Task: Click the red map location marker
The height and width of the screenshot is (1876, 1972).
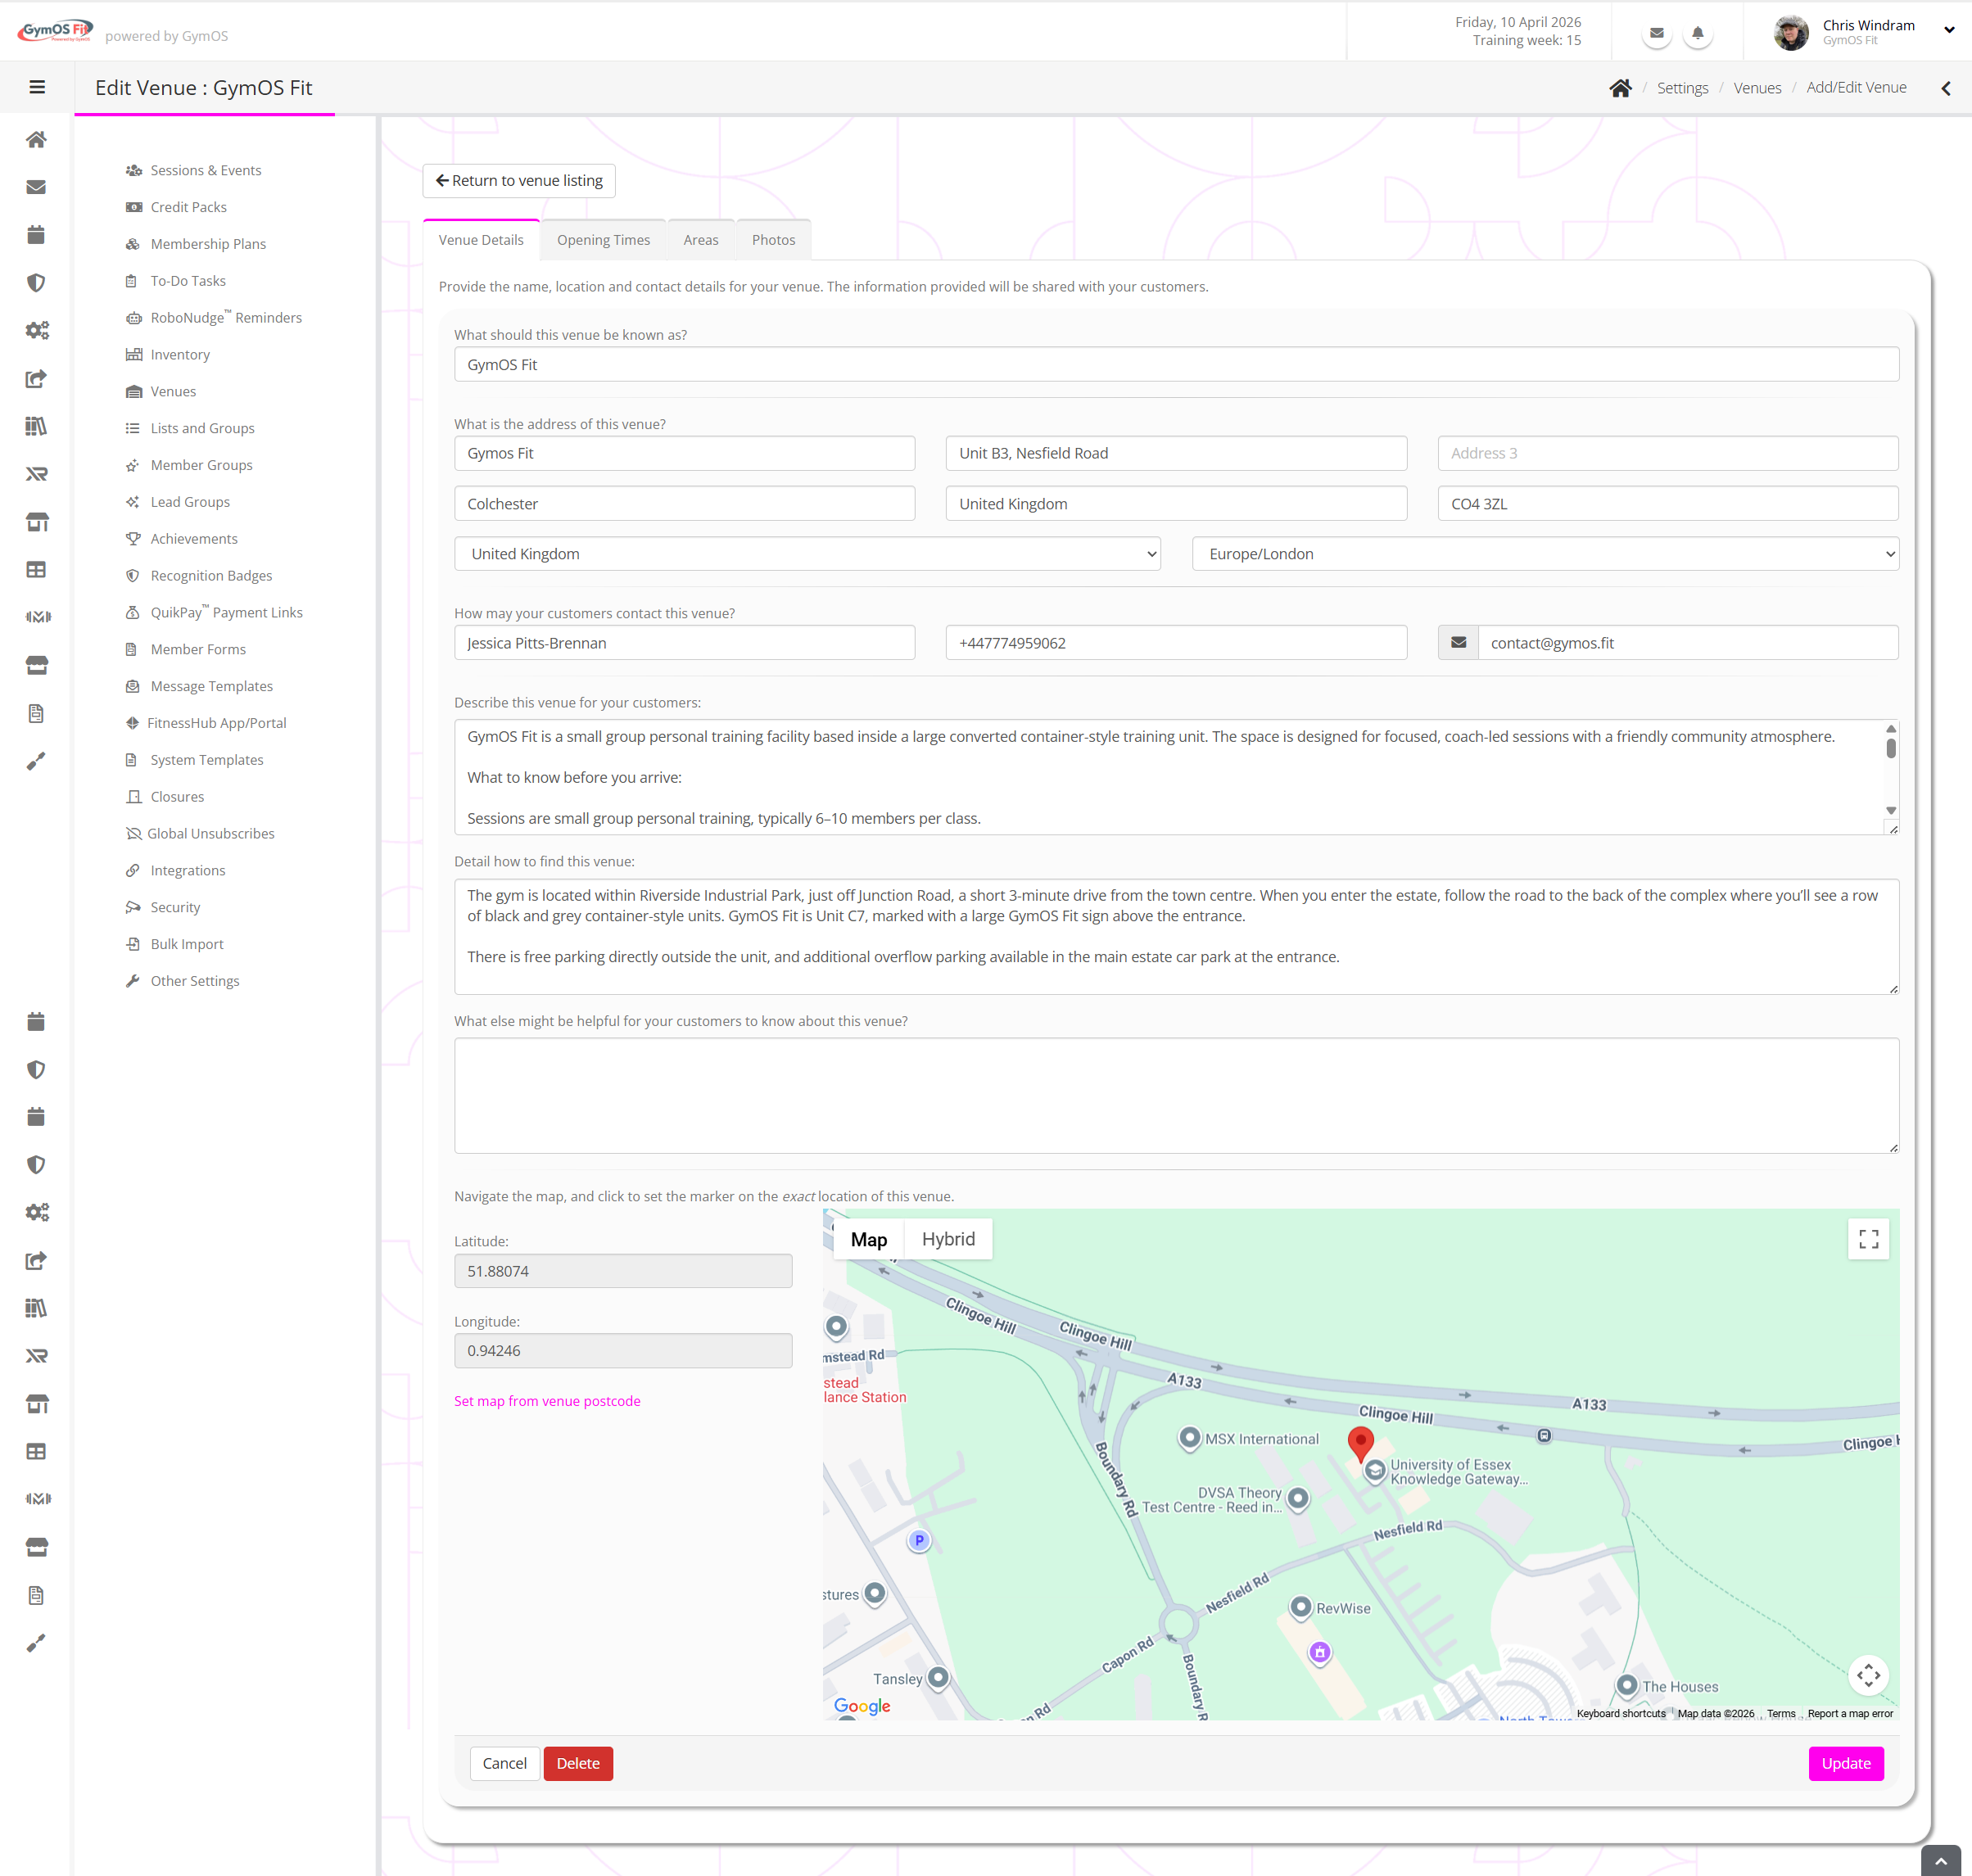Action: point(1360,1442)
